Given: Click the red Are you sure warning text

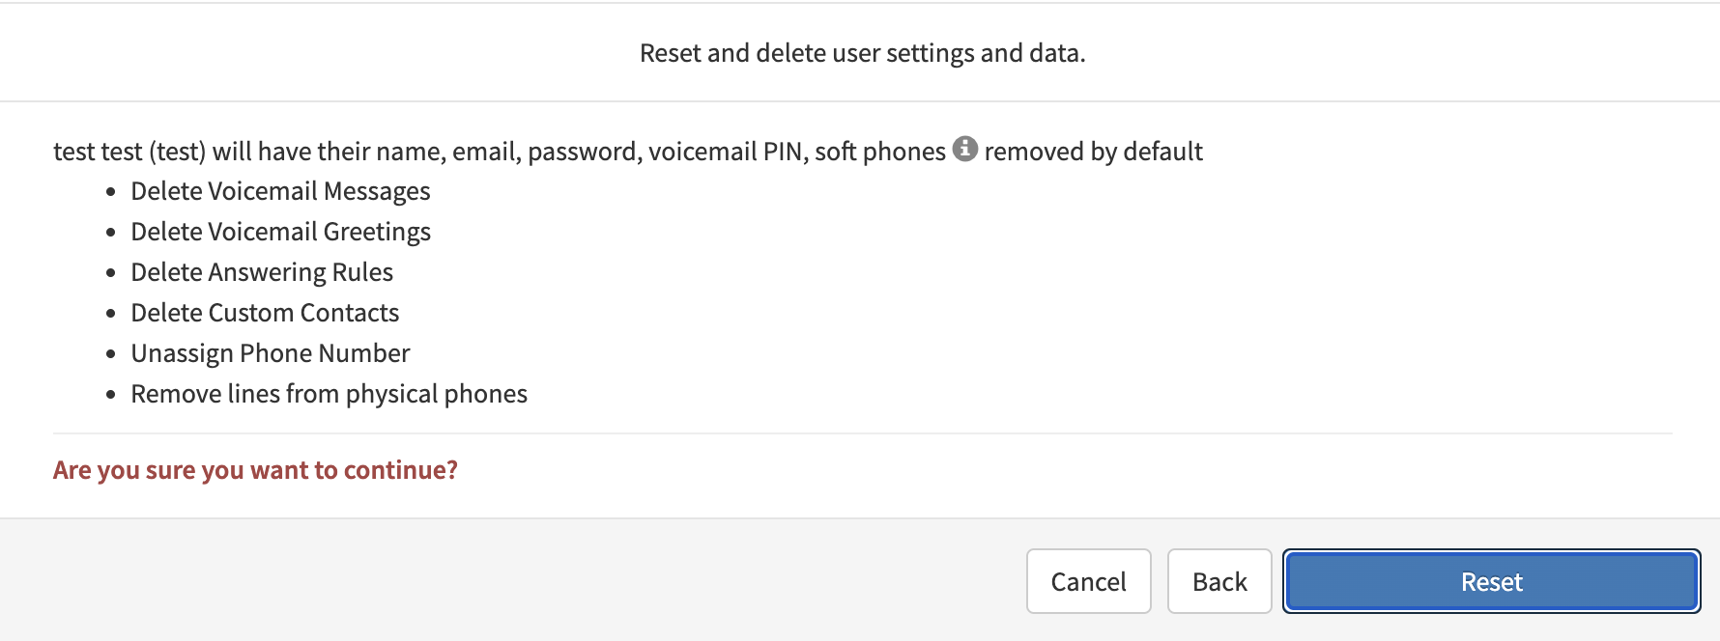Looking at the screenshot, I should tap(255, 470).
